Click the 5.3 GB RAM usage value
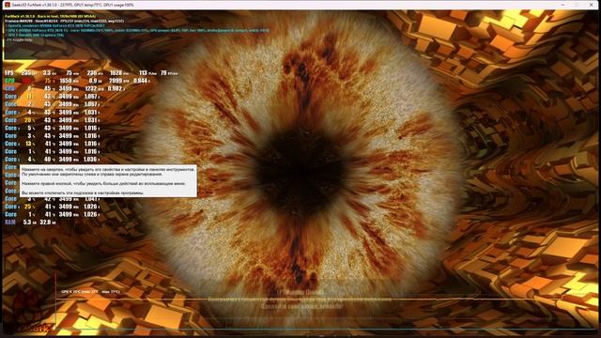This screenshot has width=601, height=338. 27,223
